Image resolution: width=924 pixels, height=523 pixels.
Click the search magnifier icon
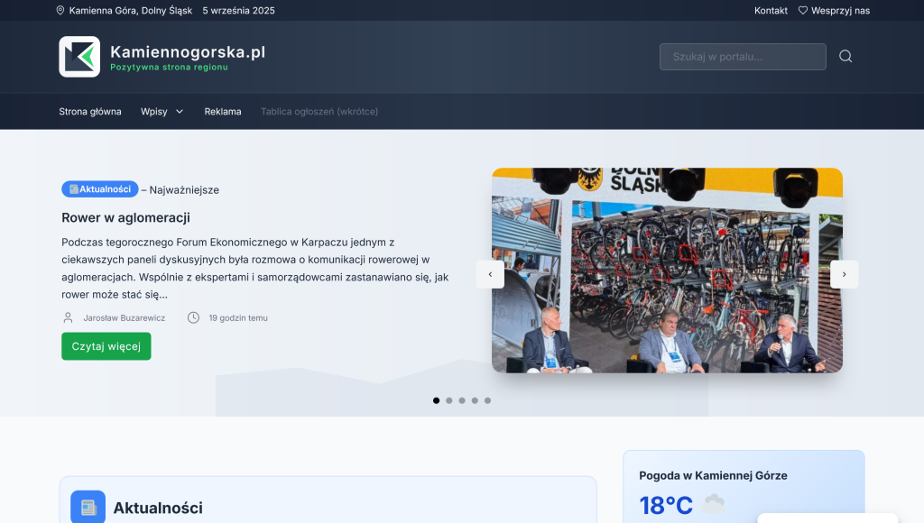[845, 57]
